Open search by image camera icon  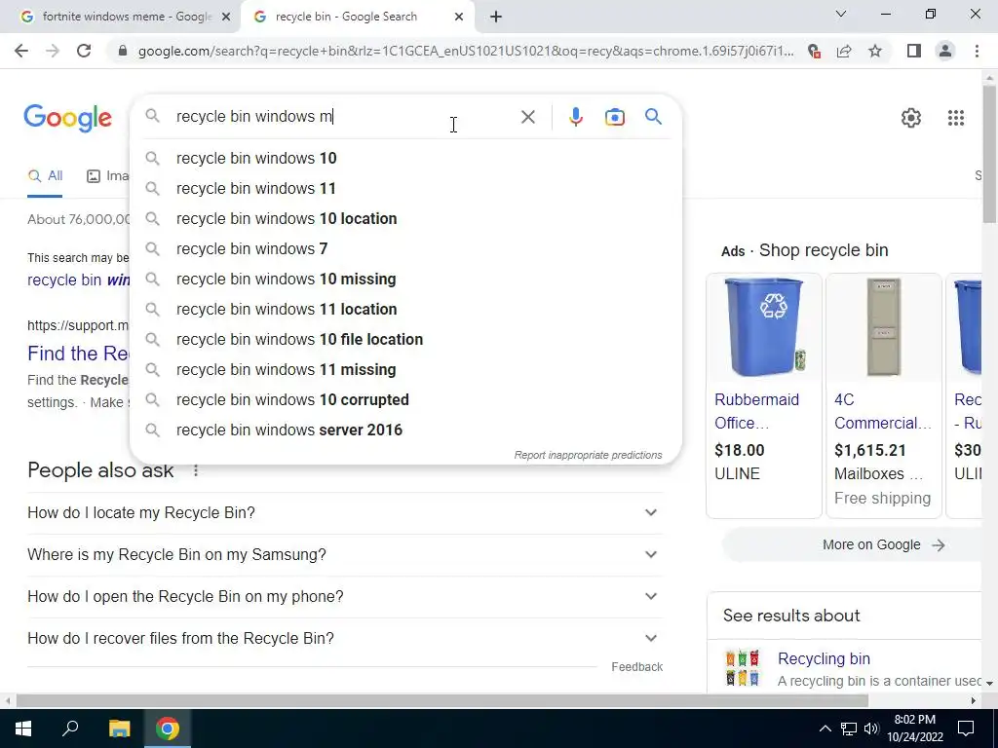click(x=614, y=117)
